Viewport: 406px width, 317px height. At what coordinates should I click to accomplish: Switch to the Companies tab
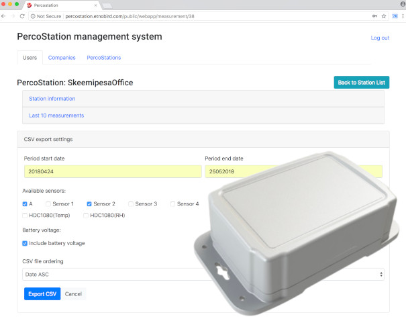[62, 58]
